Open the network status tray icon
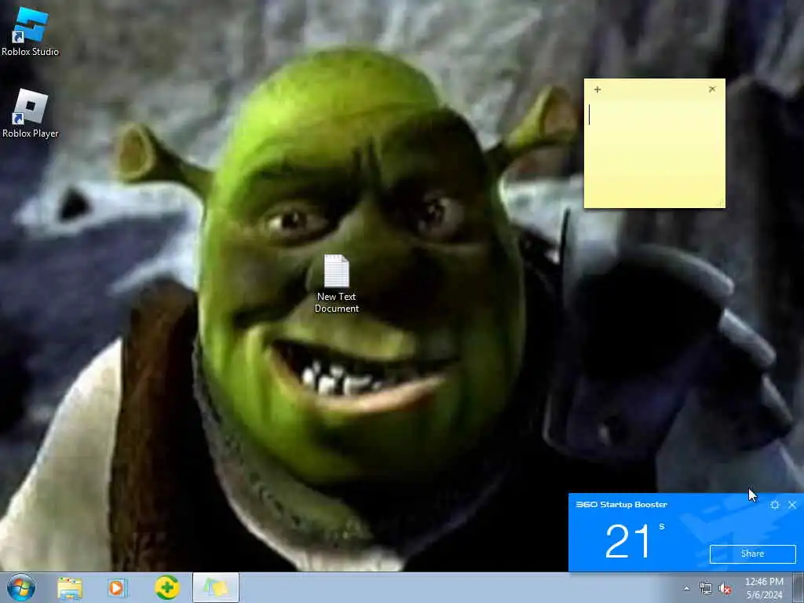 coord(706,589)
